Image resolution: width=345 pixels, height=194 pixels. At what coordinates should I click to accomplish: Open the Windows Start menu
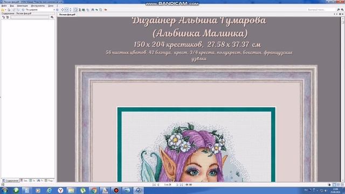[4, 190]
